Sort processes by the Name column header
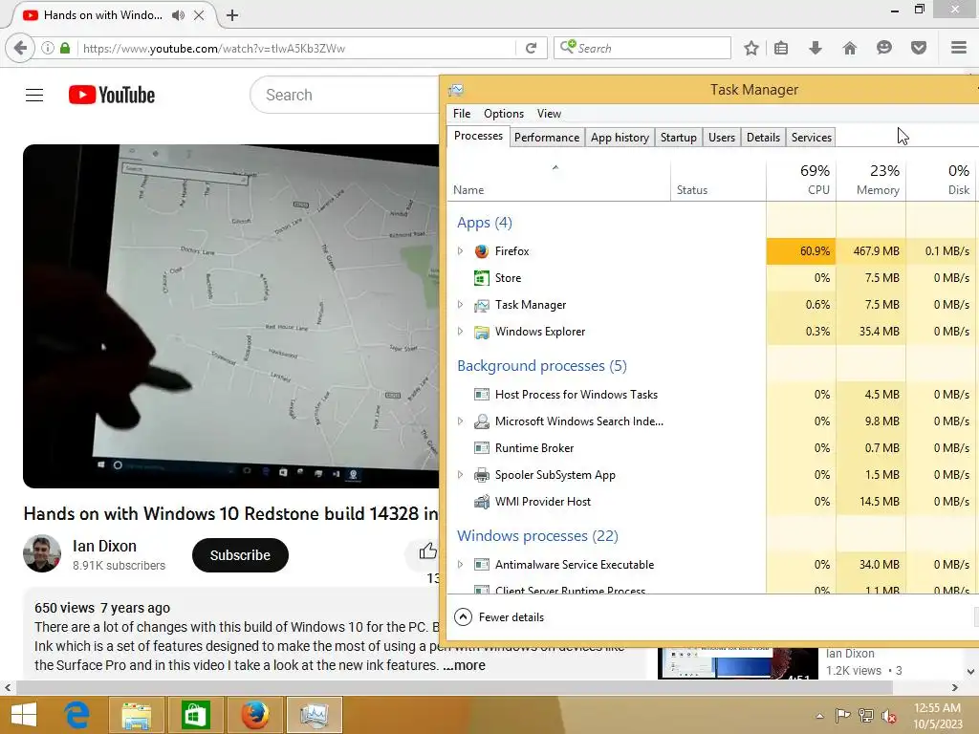The width and height of the screenshot is (979, 734). (558, 180)
